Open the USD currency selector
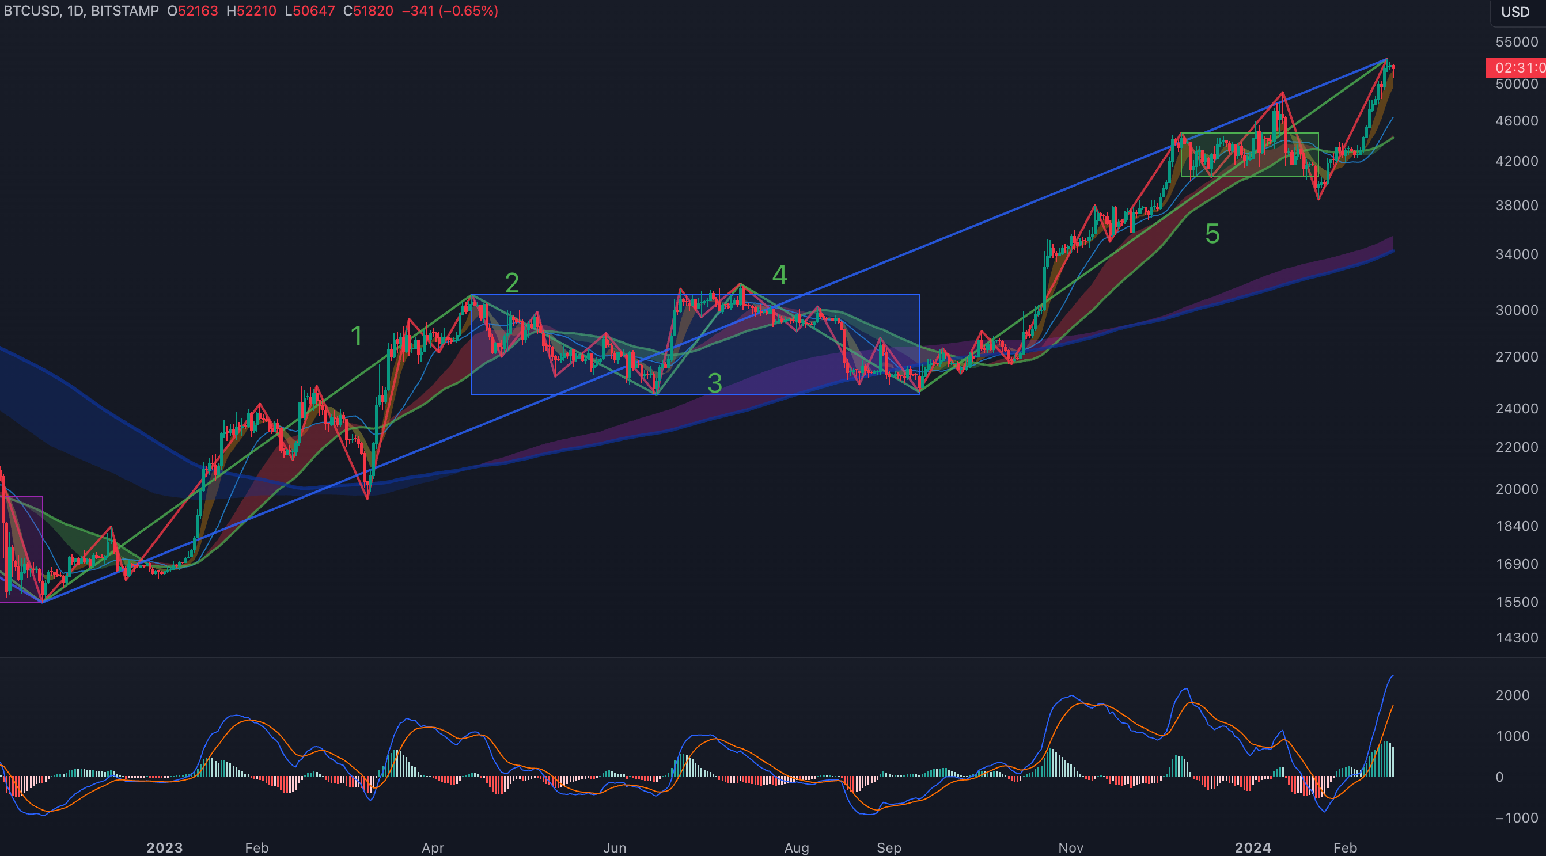This screenshot has width=1546, height=856. coord(1516,12)
